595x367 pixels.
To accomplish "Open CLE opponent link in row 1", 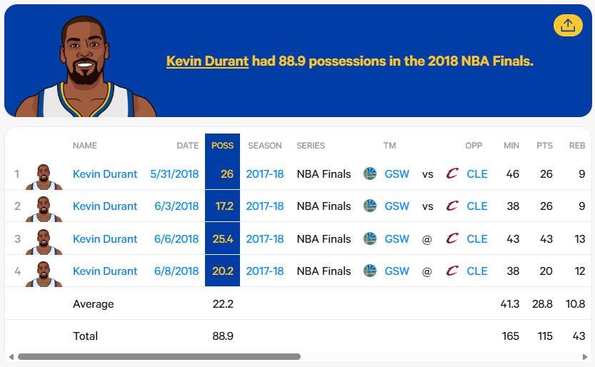I will (477, 174).
